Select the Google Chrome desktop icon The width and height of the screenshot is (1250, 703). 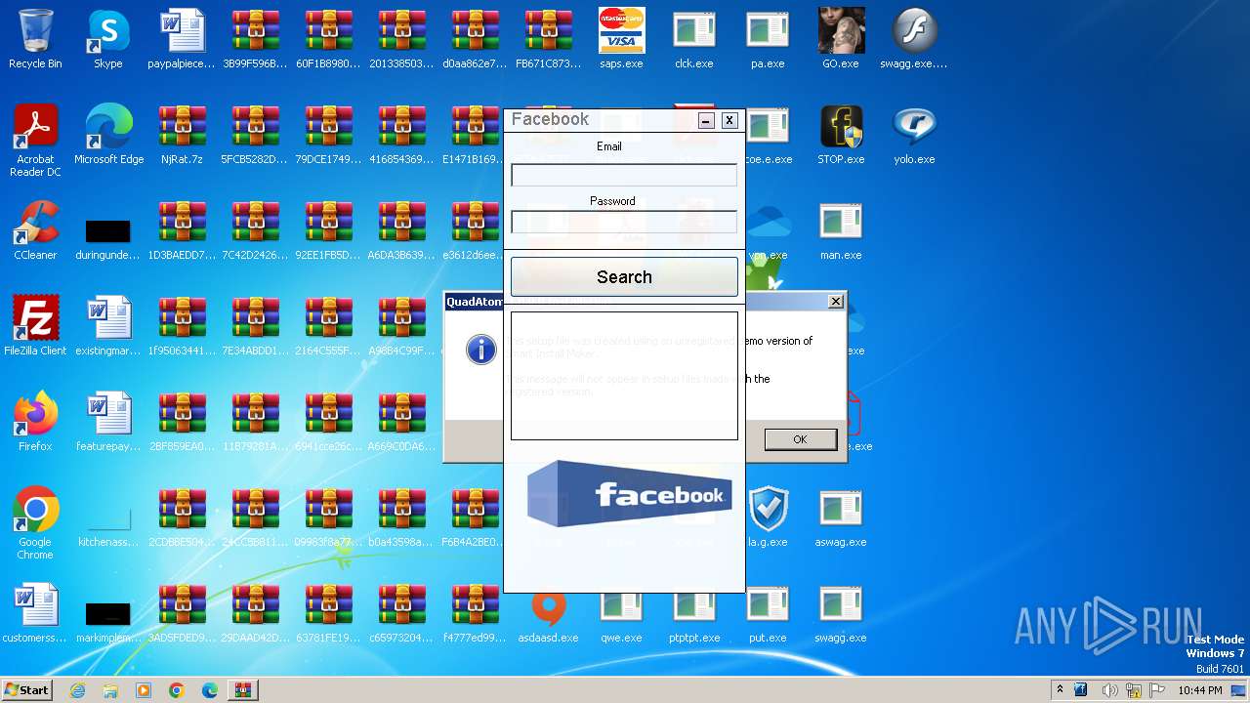[x=35, y=523]
